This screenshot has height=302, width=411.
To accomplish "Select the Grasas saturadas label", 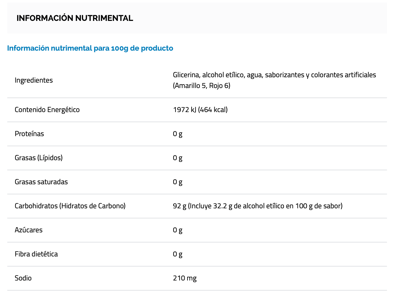I will coord(41,182).
